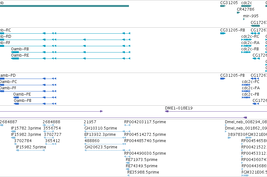
Task: Click the CG31205 gene label
Action: click(229, 3)
